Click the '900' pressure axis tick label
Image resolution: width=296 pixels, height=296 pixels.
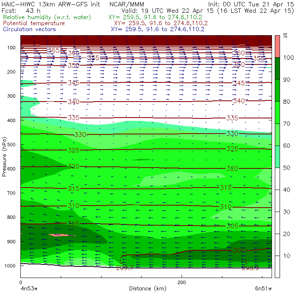(x=11, y=242)
